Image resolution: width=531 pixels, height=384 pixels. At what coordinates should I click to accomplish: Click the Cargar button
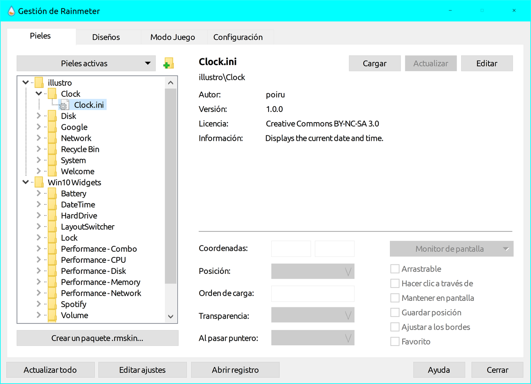point(375,63)
